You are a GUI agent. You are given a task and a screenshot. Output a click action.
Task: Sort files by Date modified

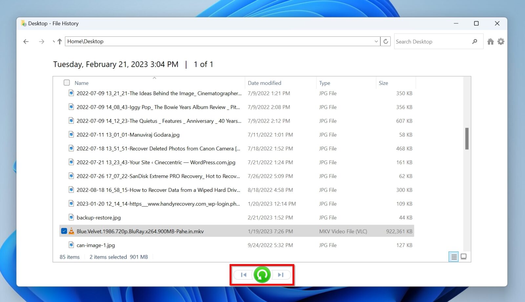tap(264, 83)
